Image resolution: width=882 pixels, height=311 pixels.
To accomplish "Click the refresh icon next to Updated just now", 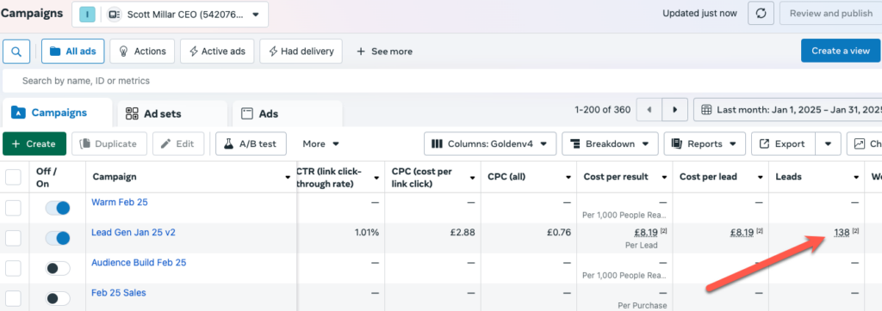I will [x=761, y=14].
